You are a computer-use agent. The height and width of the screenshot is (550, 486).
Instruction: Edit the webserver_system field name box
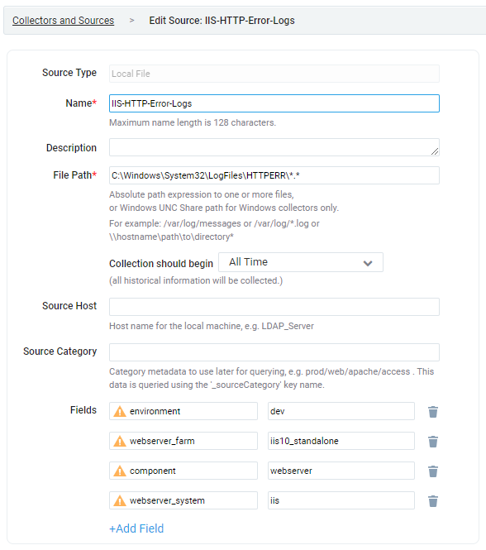tap(183, 500)
